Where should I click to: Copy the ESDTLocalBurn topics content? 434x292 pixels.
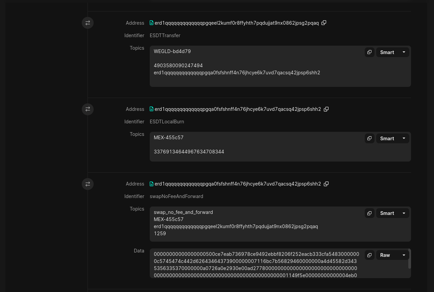369,138
